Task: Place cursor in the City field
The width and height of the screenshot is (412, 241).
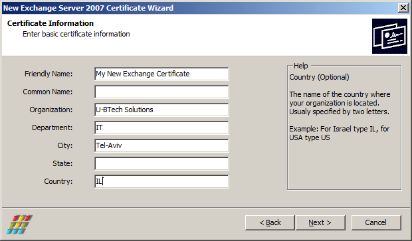Action: [x=161, y=145]
